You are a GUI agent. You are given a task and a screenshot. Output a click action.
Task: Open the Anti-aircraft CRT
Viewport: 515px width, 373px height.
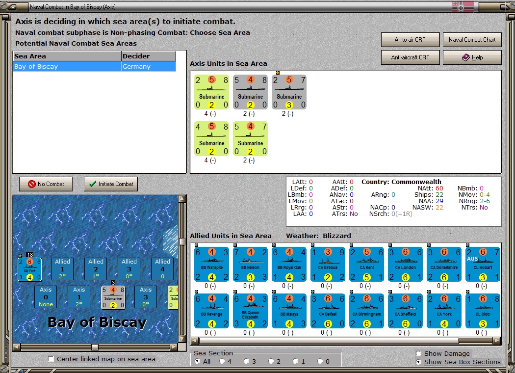(410, 57)
